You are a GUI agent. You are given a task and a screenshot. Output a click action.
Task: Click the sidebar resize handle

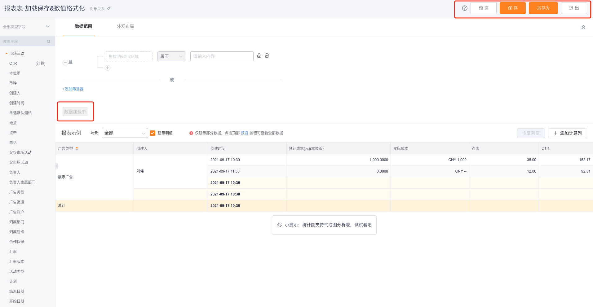56,166
